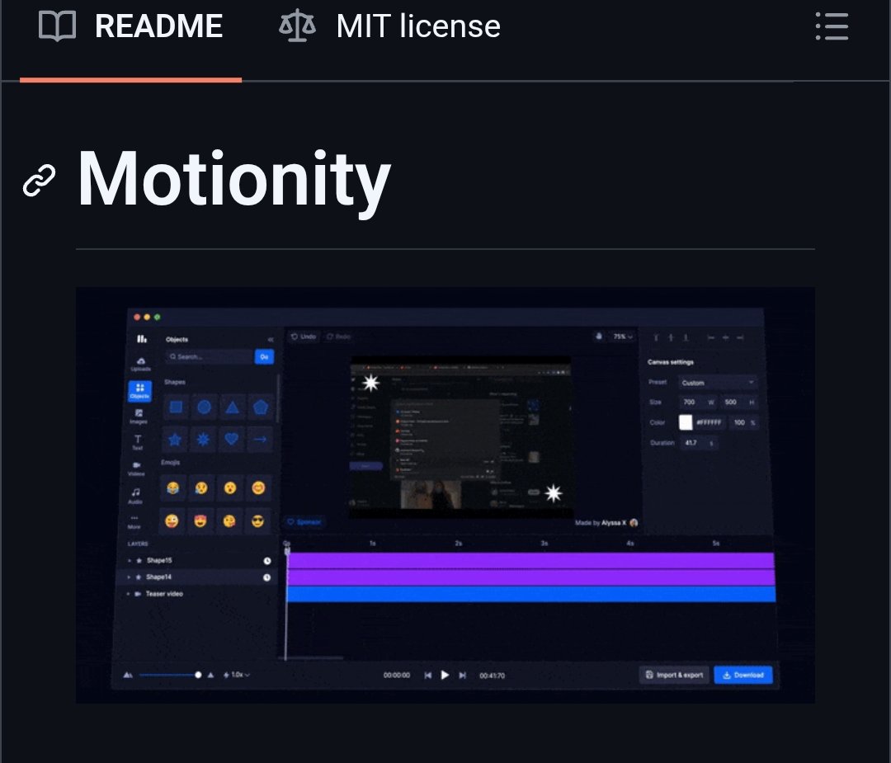
Task: Click the clock icon on Shape15 layer
Action: pyautogui.click(x=267, y=561)
